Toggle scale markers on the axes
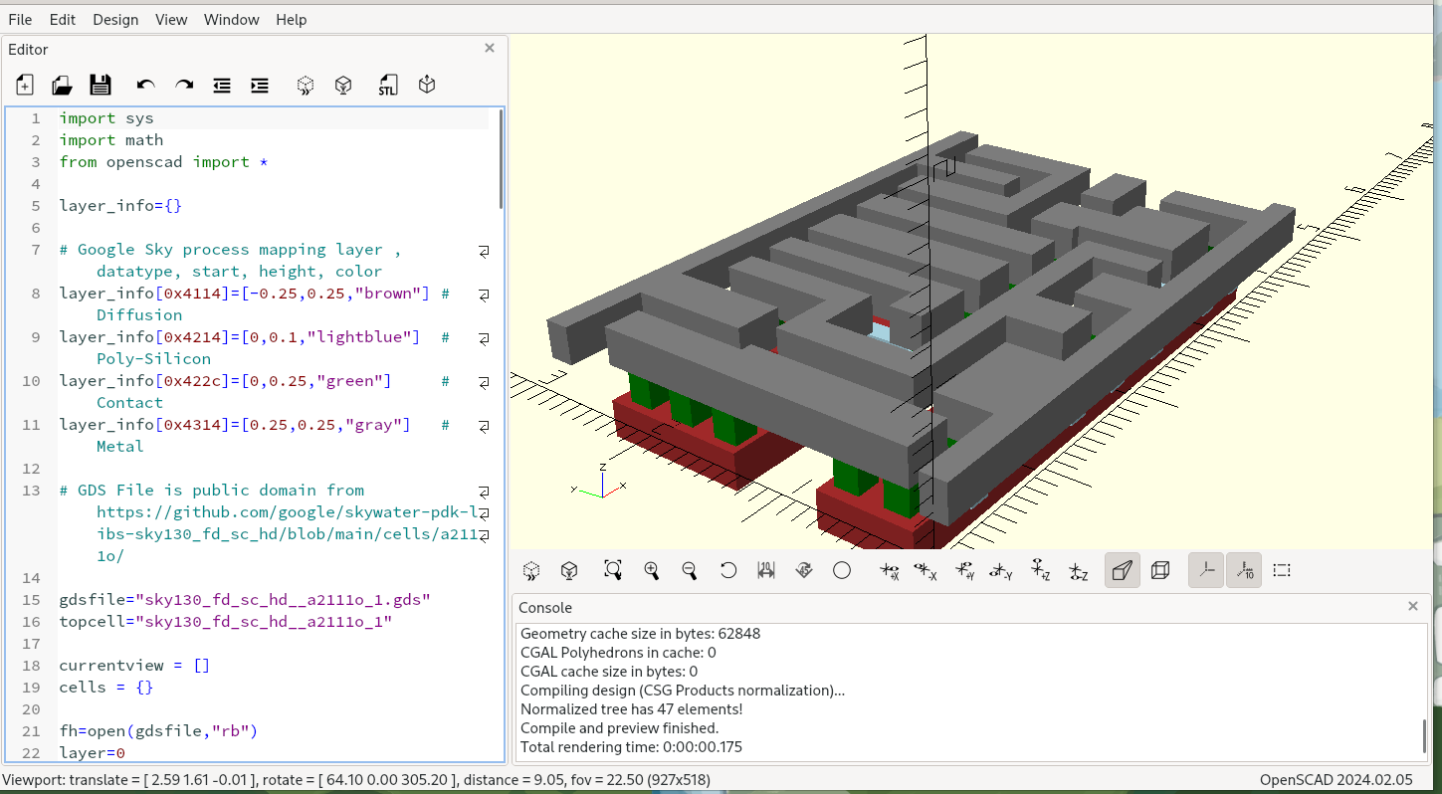 [x=1243, y=570]
